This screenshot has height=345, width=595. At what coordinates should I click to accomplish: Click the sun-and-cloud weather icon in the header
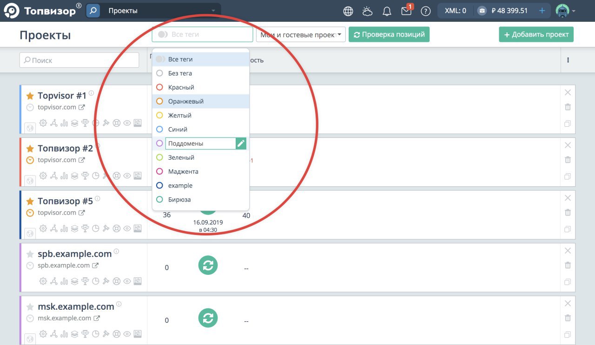[367, 11]
